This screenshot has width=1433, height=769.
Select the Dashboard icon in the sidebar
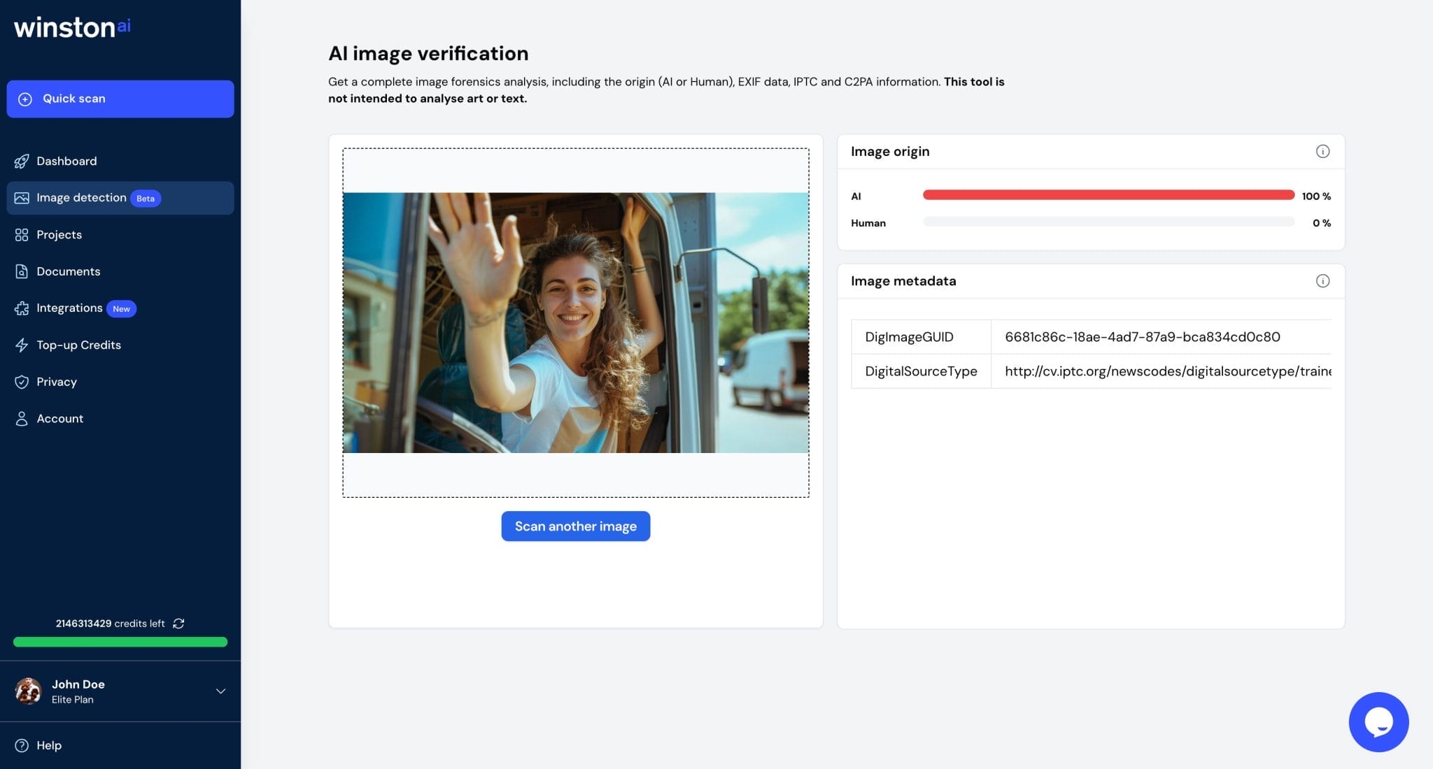(x=22, y=161)
